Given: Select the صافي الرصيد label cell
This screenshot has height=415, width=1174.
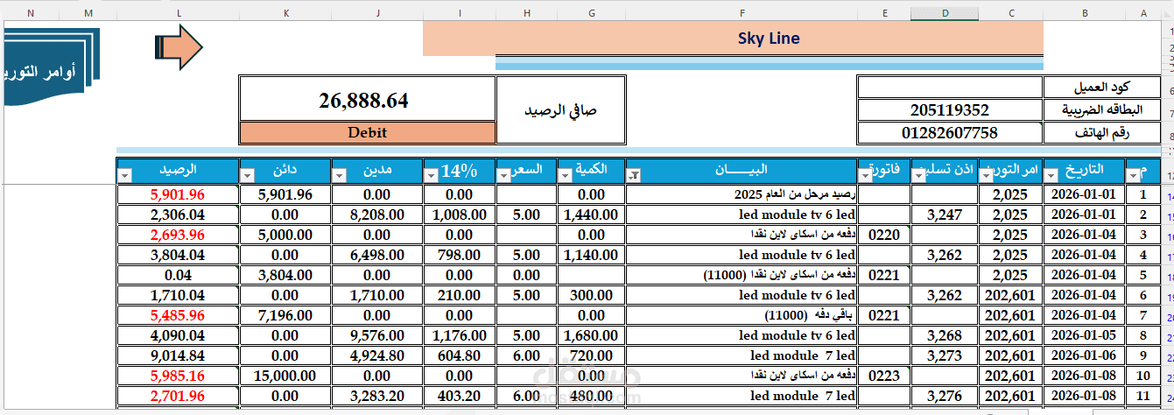Looking at the screenshot, I should pyautogui.click(x=560, y=110).
